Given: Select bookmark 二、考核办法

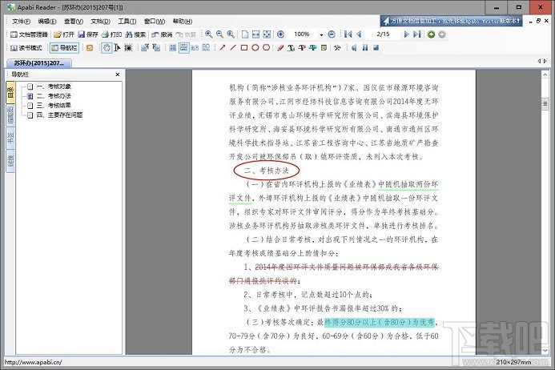Looking at the screenshot, I should pos(54,96).
